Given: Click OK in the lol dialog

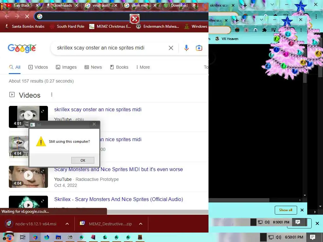Looking at the screenshot, I should point(83,160).
